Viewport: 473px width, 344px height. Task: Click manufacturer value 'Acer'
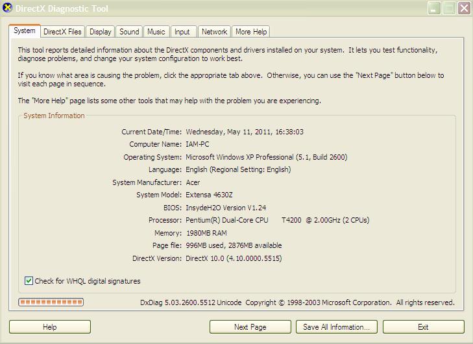(x=193, y=182)
